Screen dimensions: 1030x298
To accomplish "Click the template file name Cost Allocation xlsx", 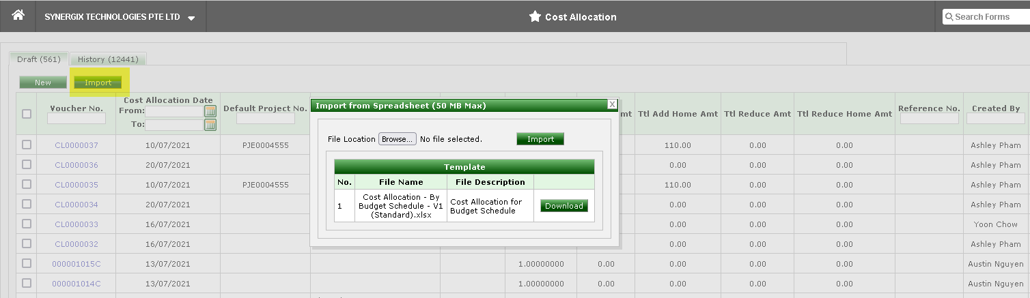I will [401, 206].
